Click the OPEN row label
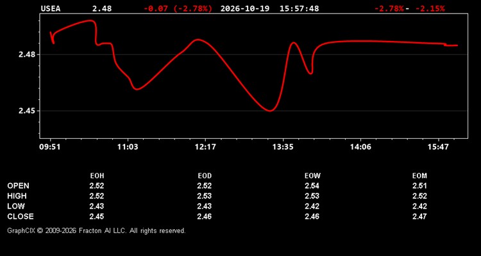Image resolution: width=481 pixels, height=256 pixels. click(19, 186)
